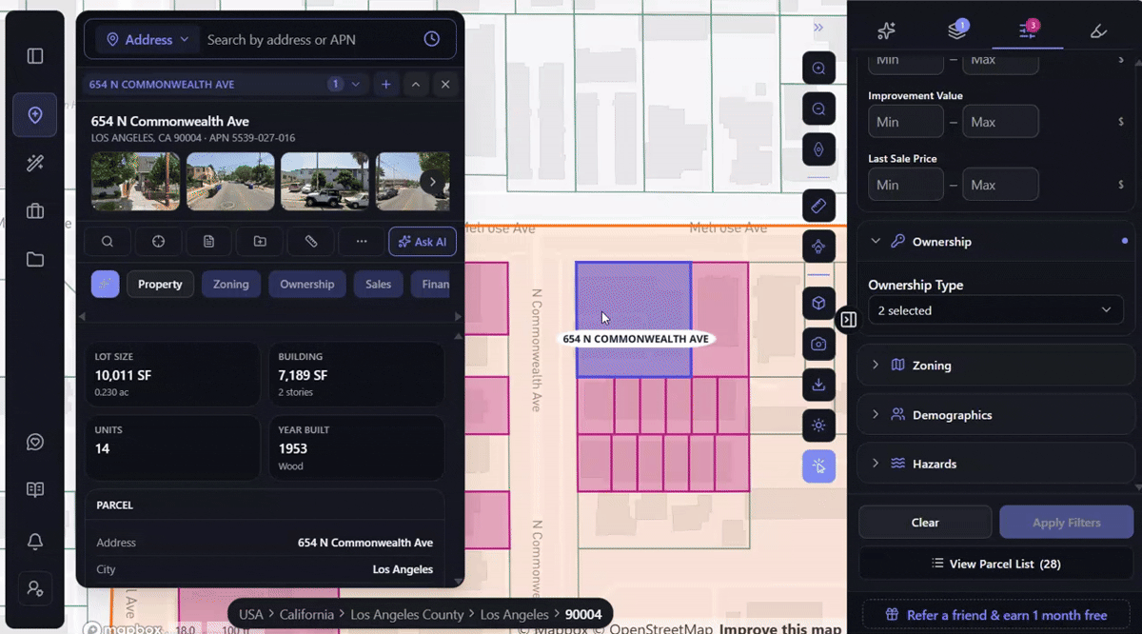
Task: Open the folder section in sidebar
Action: point(35,259)
